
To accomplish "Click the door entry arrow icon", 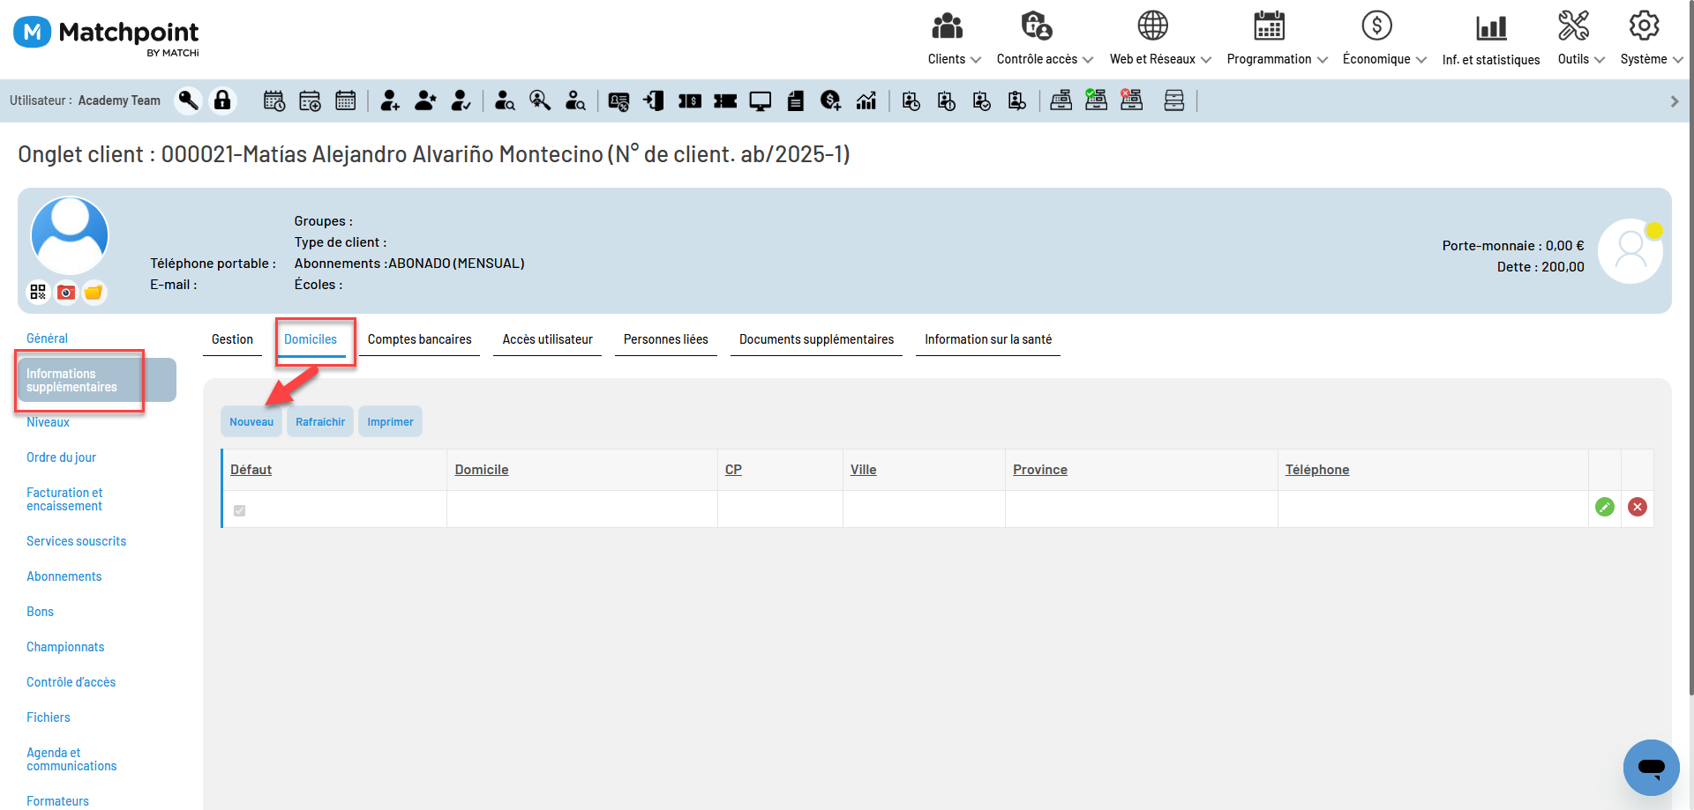I will (654, 100).
